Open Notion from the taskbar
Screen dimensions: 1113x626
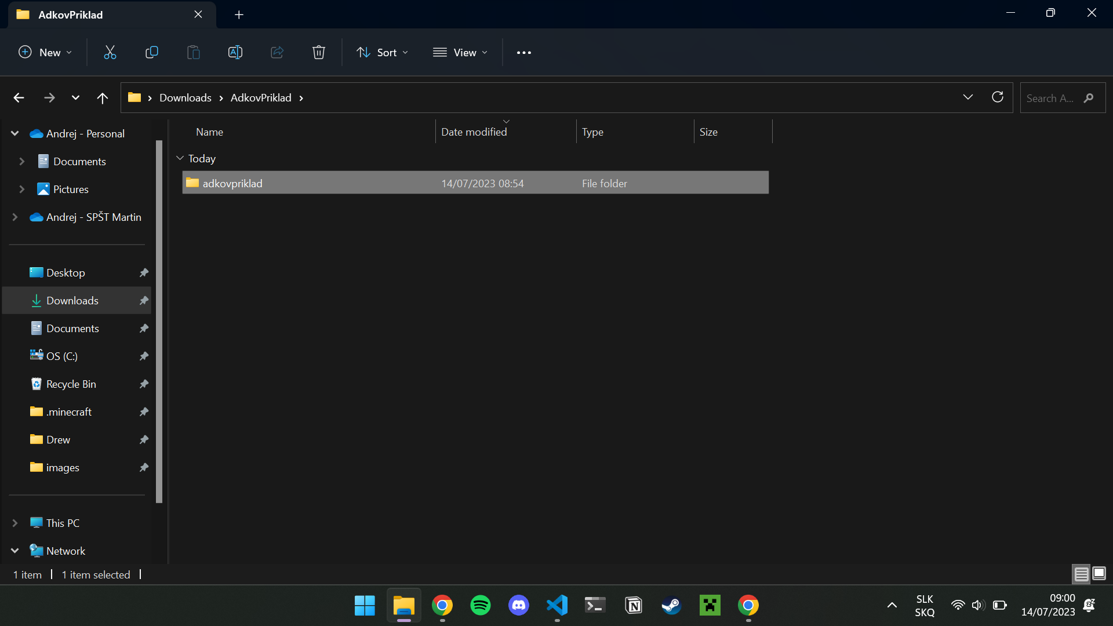(x=634, y=606)
